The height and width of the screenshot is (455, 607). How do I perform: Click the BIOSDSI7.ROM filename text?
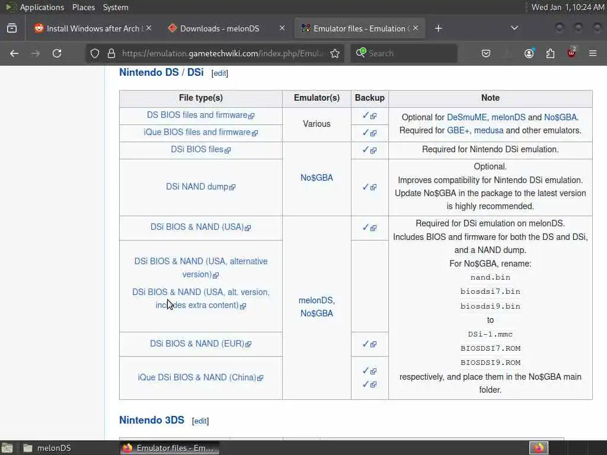point(490,348)
